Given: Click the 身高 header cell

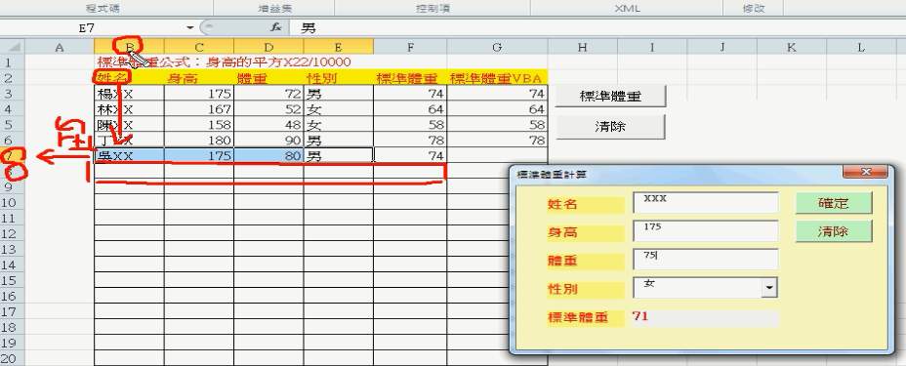Looking at the screenshot, I should point(199,77).
